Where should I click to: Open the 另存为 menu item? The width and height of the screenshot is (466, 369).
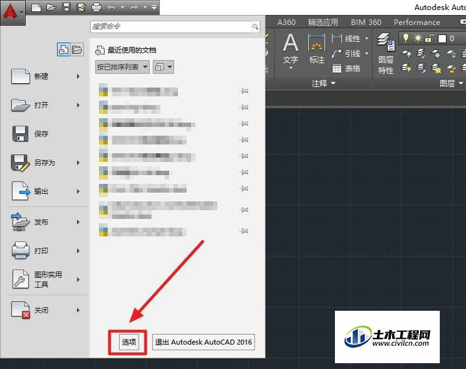tap(47, 163)
